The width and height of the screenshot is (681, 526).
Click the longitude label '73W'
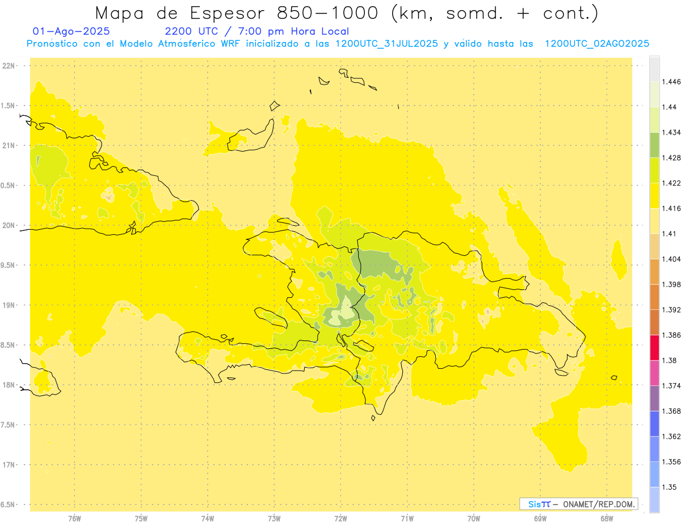pos(274,519)
